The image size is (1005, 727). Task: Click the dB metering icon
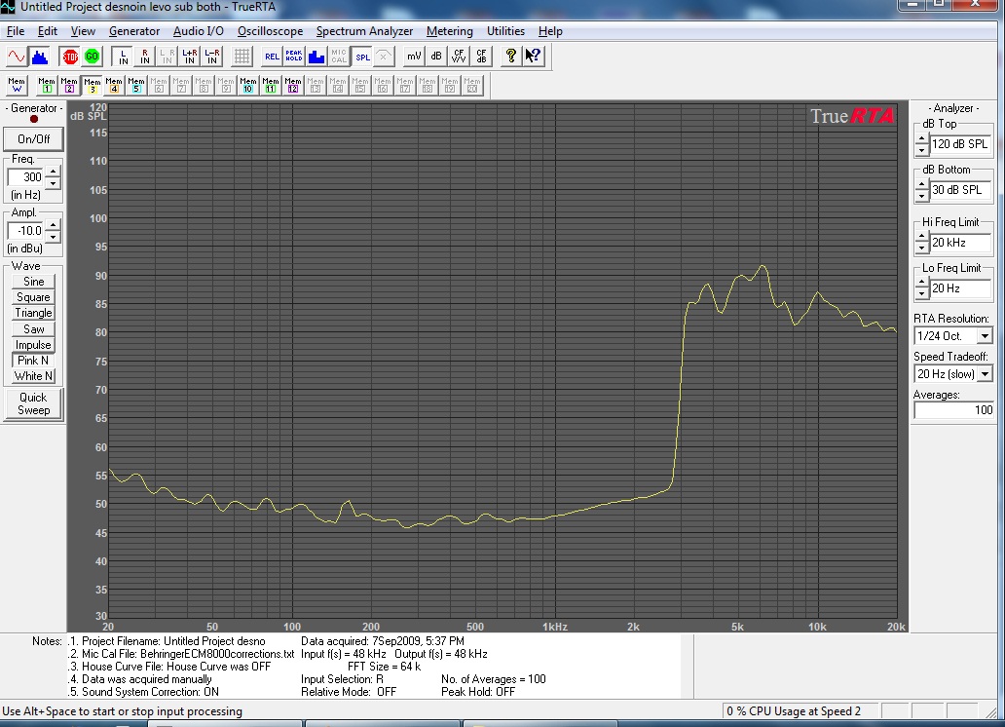[436, 57]
